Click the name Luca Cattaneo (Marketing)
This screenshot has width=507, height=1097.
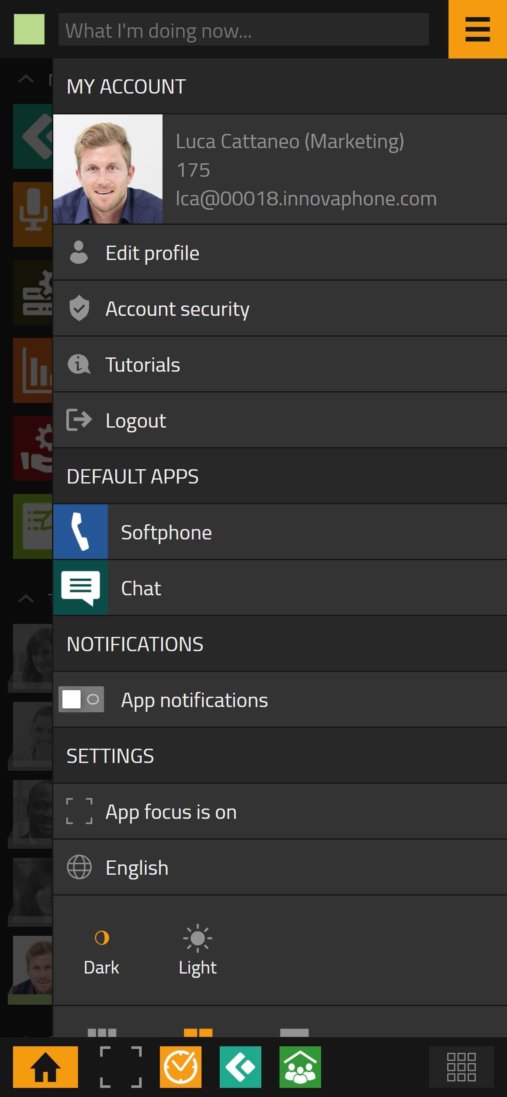[290, 142]
